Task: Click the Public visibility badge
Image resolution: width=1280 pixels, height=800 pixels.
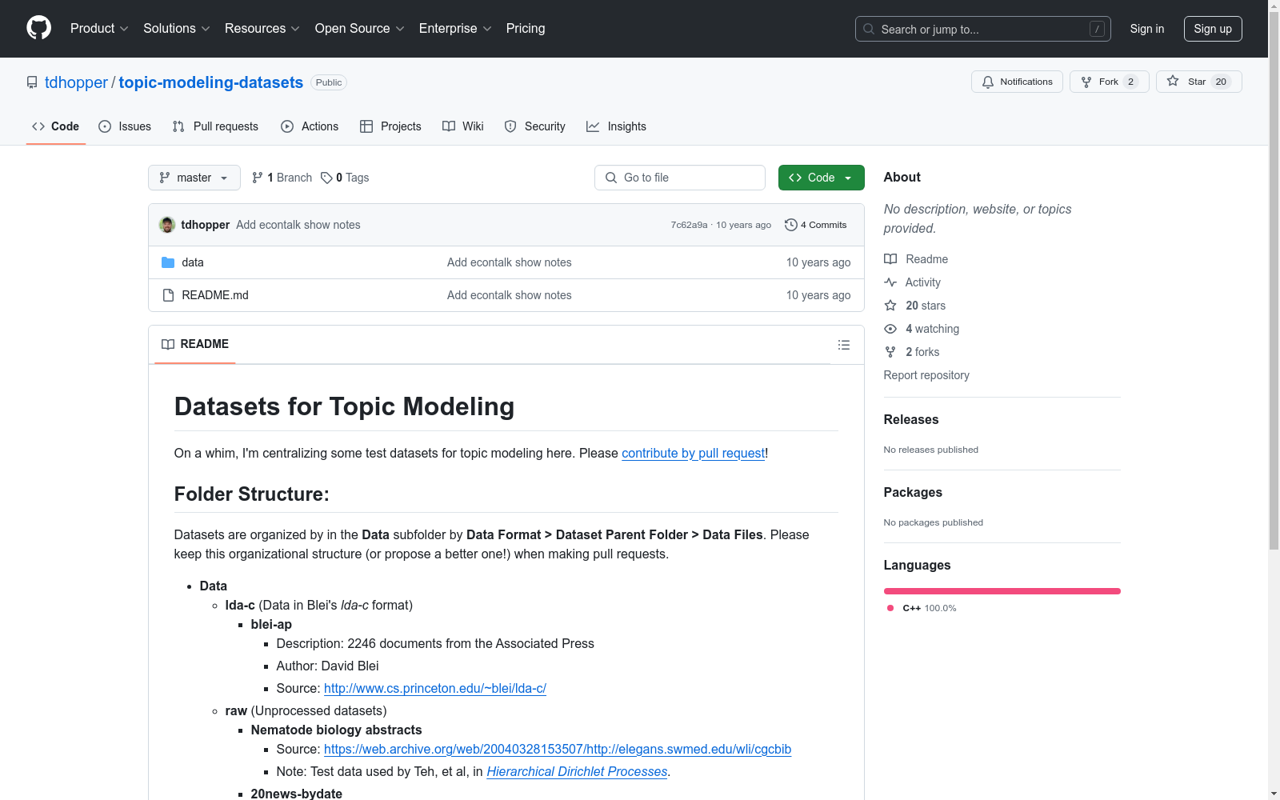Action: coord(329,82)
